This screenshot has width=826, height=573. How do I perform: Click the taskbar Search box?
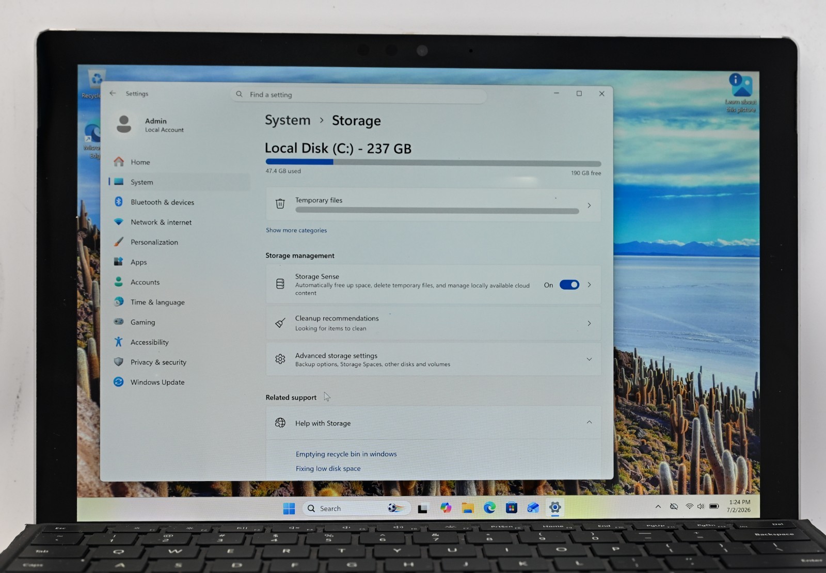pyautogui.click(x=356, y=508)
